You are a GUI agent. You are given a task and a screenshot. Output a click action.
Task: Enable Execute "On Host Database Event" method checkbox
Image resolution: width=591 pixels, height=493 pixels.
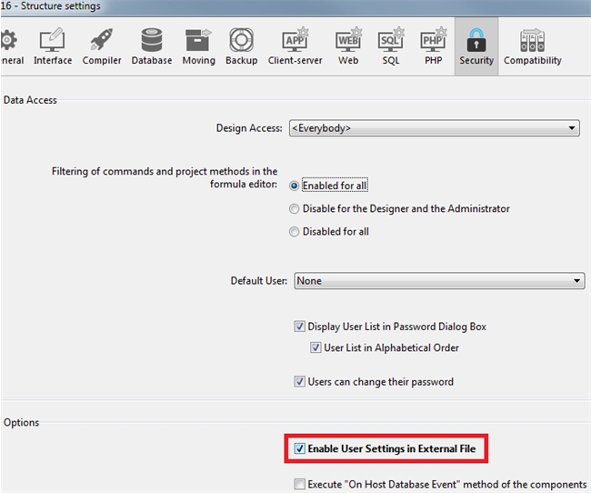click(300, 484)
